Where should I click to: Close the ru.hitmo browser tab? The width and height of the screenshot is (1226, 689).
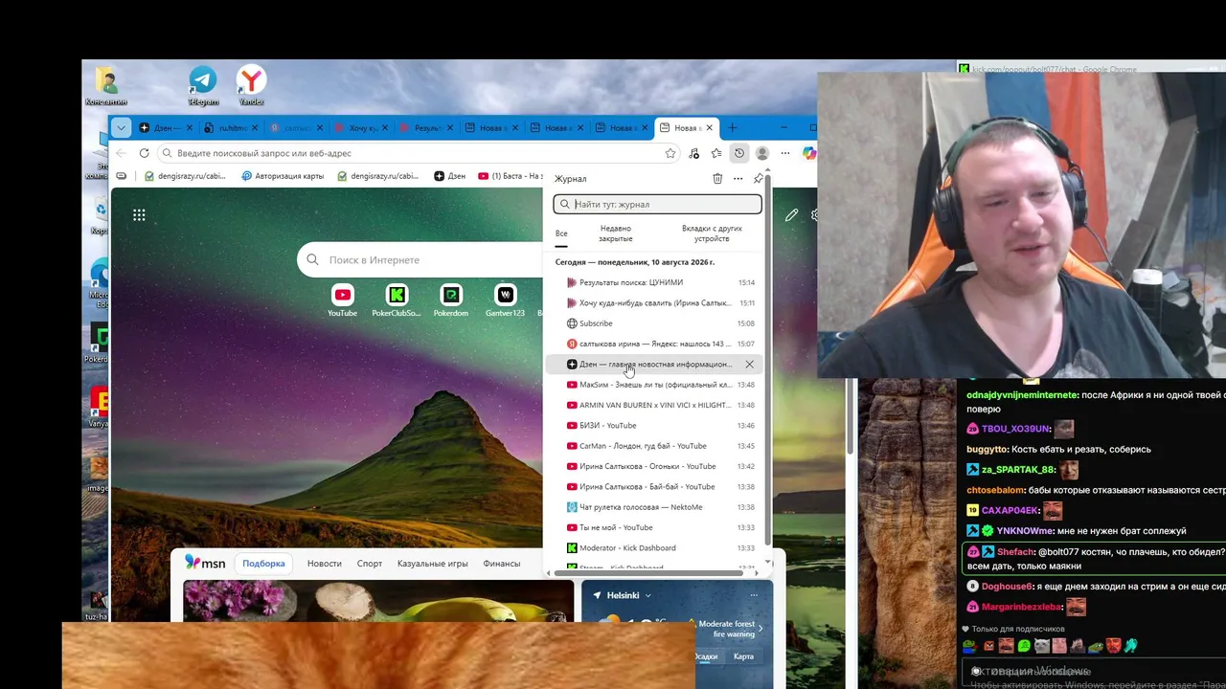click(x=254, y=127)
